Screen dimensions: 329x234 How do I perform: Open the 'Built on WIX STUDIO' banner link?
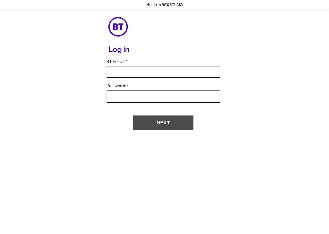tap(164, 5)
